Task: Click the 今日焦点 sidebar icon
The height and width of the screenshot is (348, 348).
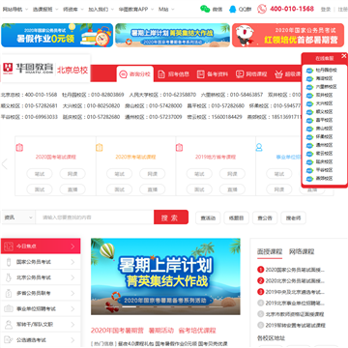Action: [x=9, y=246]
